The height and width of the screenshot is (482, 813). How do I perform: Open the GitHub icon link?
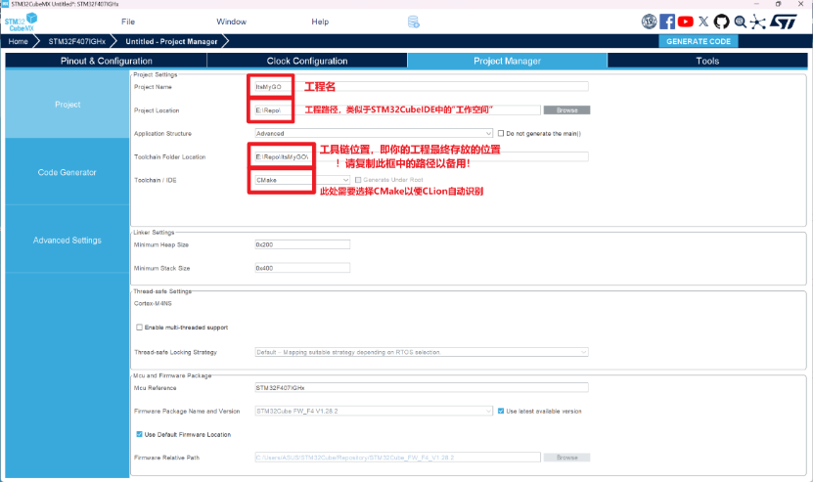[721, 22]
